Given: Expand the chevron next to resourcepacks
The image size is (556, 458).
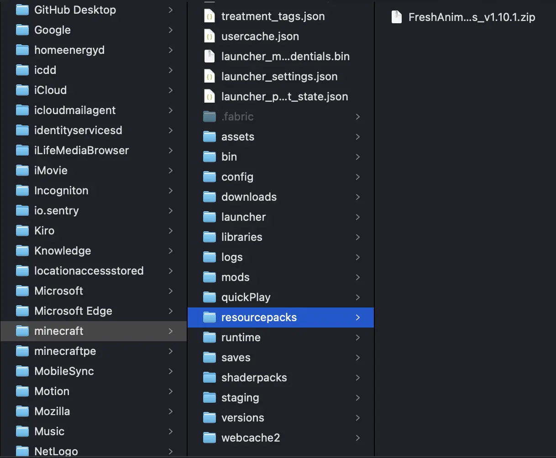Looking at the screenshot, I should (359, 317).
